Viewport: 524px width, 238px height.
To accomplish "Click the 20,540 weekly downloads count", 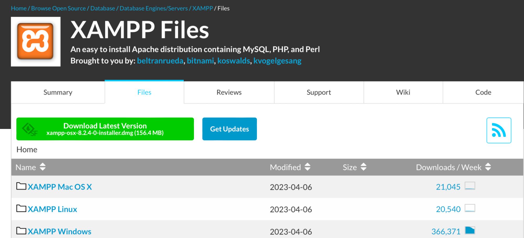I will [x=448, y=209].
